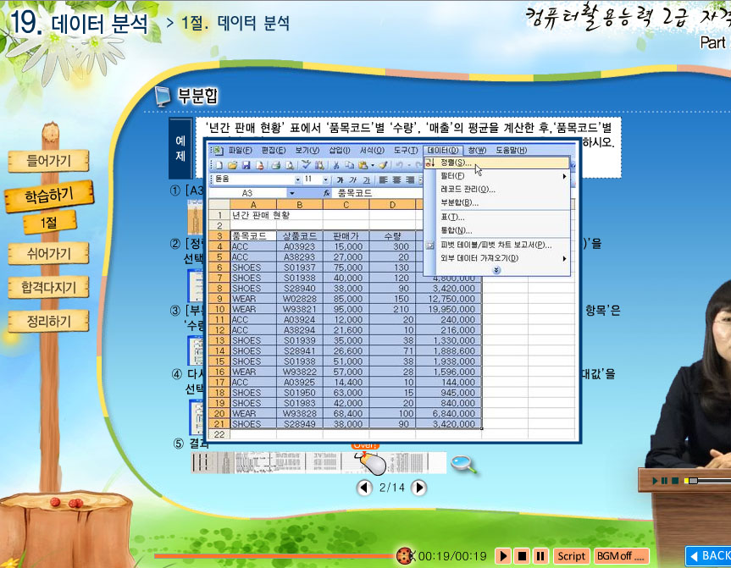Click the Excel save toolbar icon
Viewport: 731px width, 568px height.
246,165
